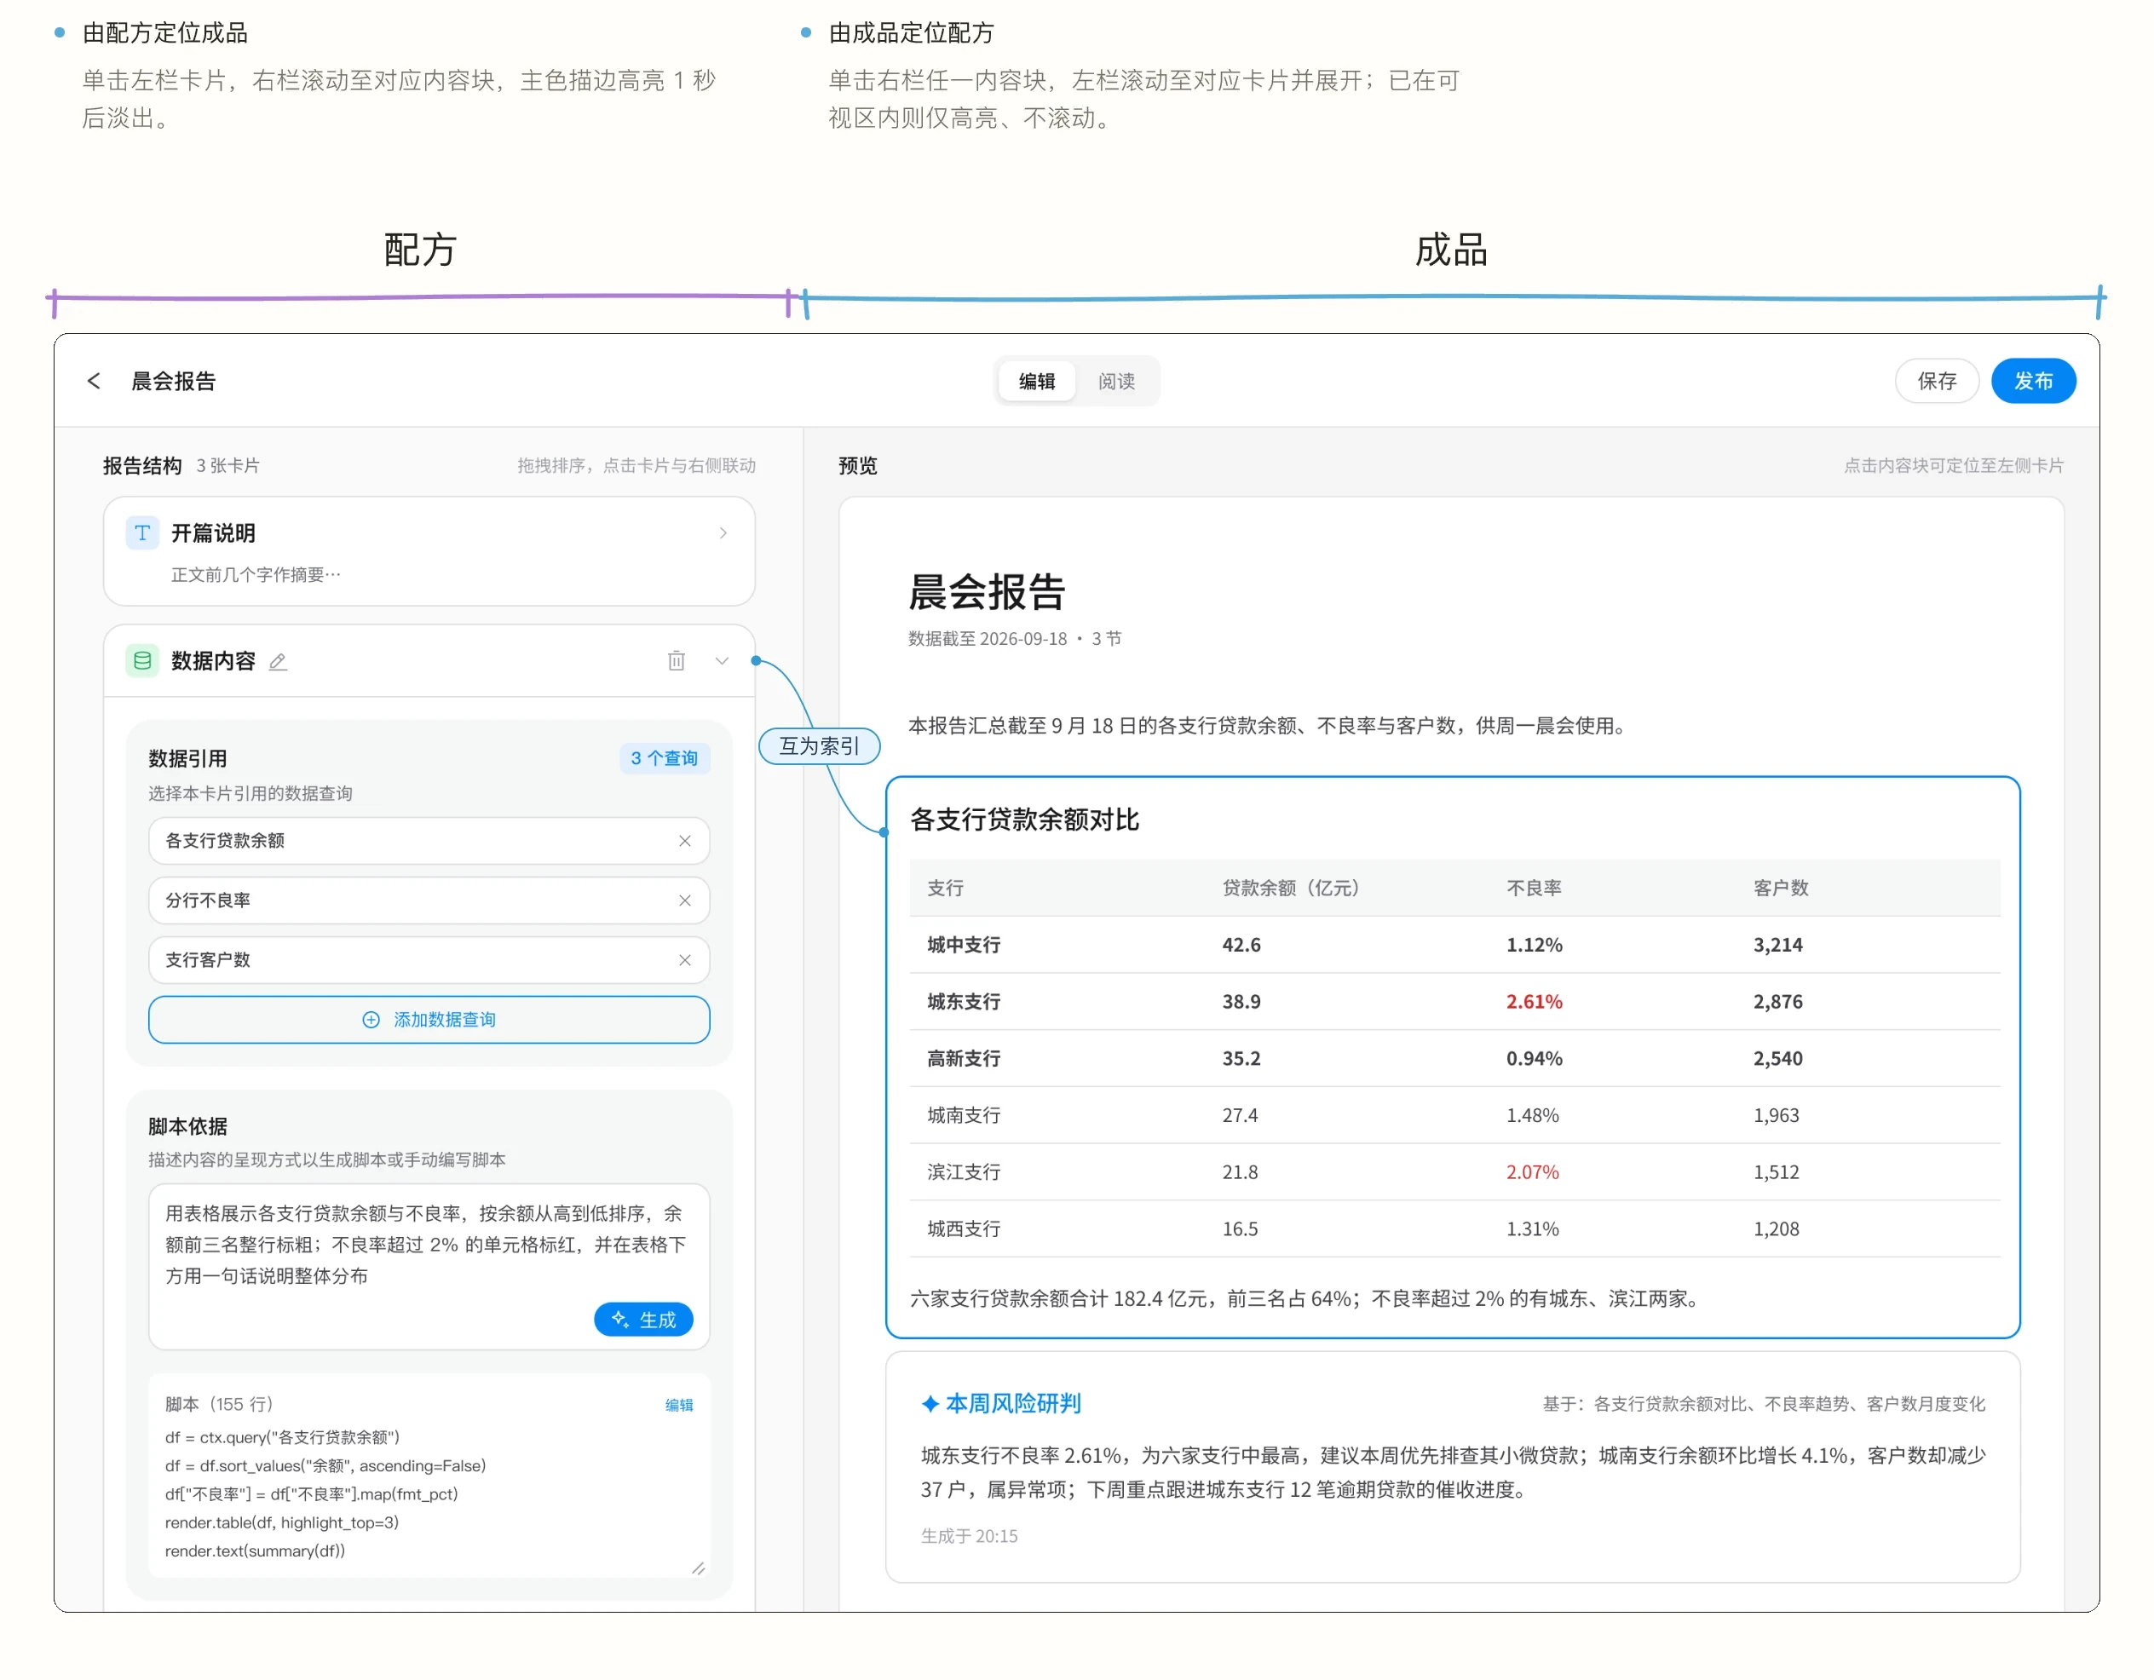Image resolution: width=2154 pixels, height=1680 pixels.
Task: Click the 各支行贷款余额对比 block heading
Action: 1023,820
